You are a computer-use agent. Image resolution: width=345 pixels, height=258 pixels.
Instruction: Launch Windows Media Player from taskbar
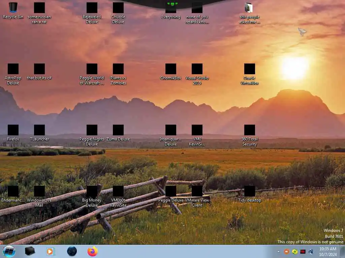pyautogui.click(x=51, y=251)
